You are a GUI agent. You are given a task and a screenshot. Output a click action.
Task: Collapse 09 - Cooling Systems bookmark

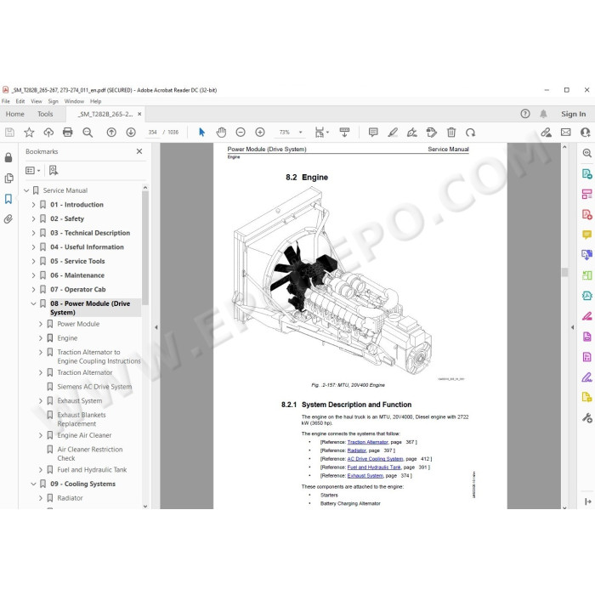click(x=33, y=484)
